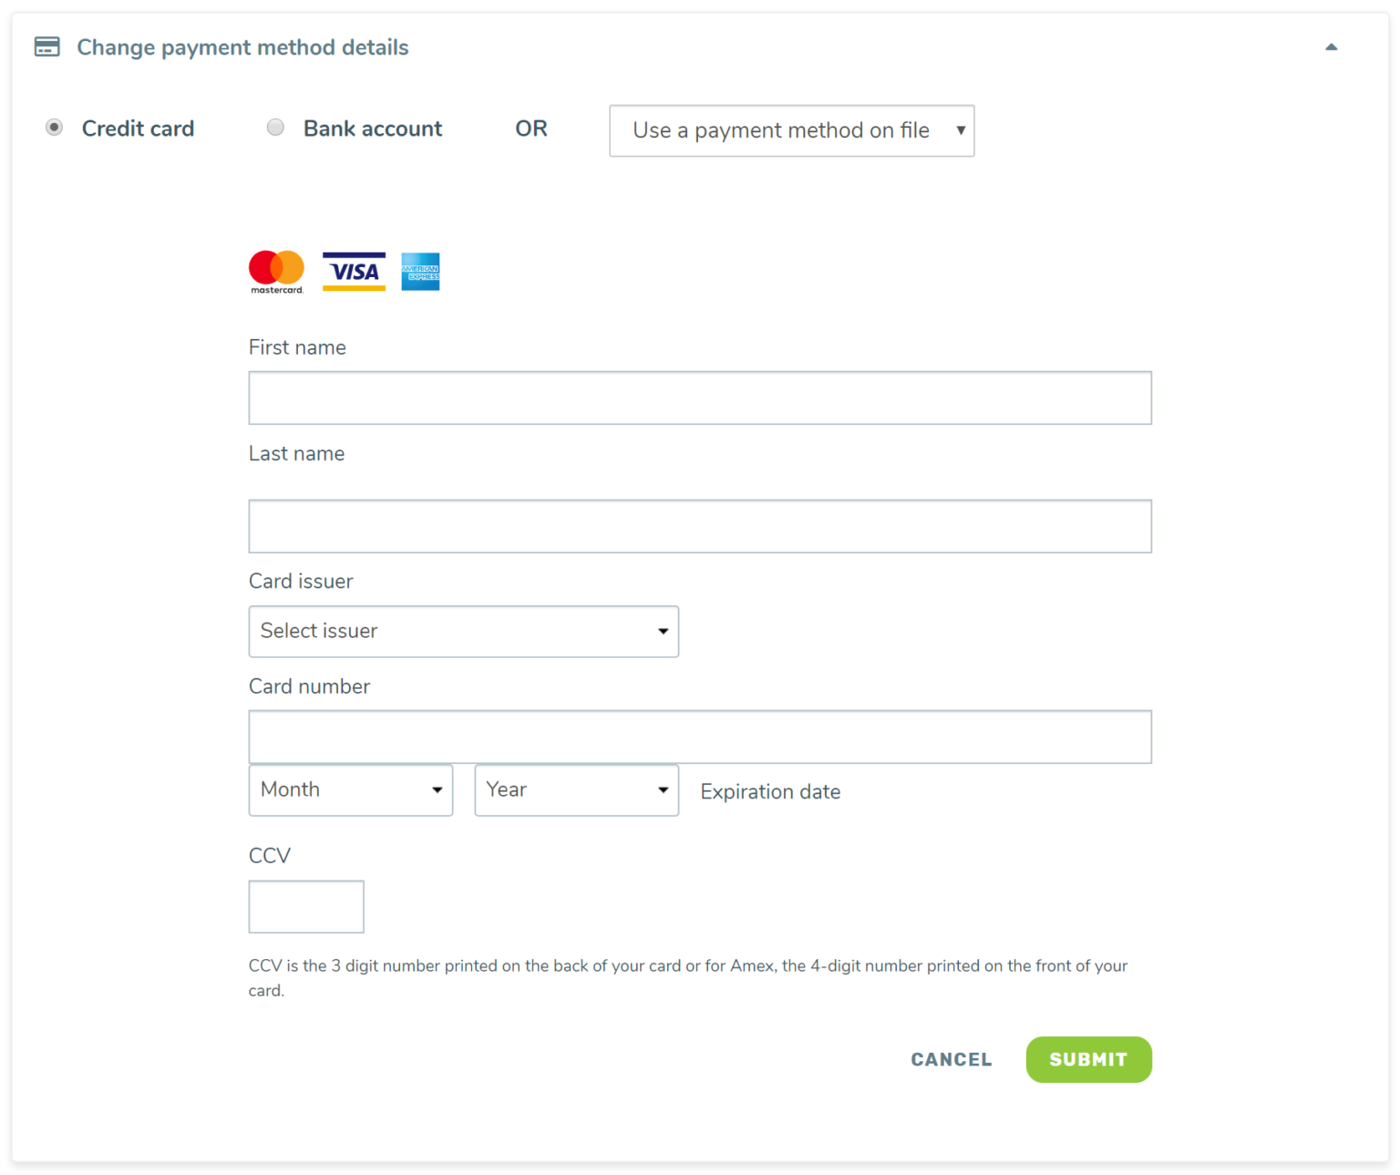Click the Visa logo
Screen dimensions: 1400x1175
[354, 271]
